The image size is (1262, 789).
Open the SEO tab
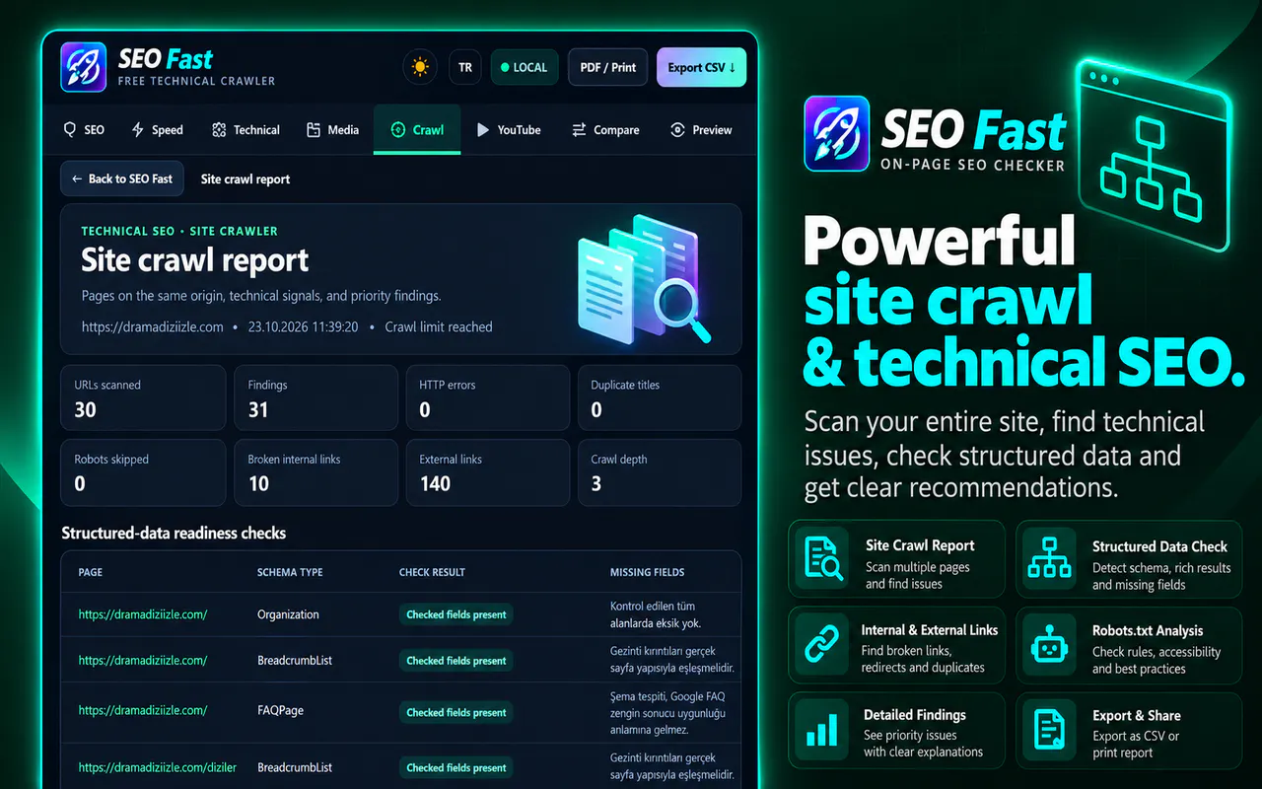84,129
